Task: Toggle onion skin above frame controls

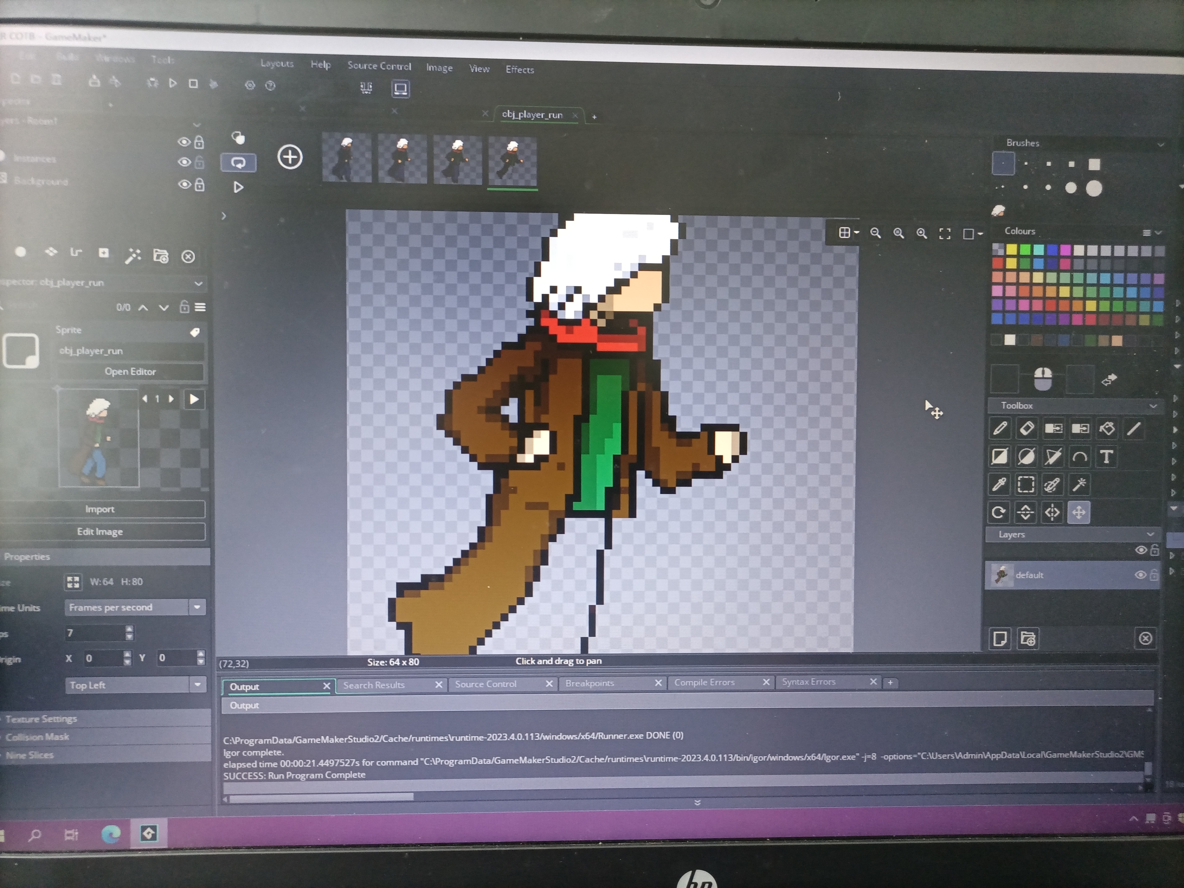Action: pos(238,138)
